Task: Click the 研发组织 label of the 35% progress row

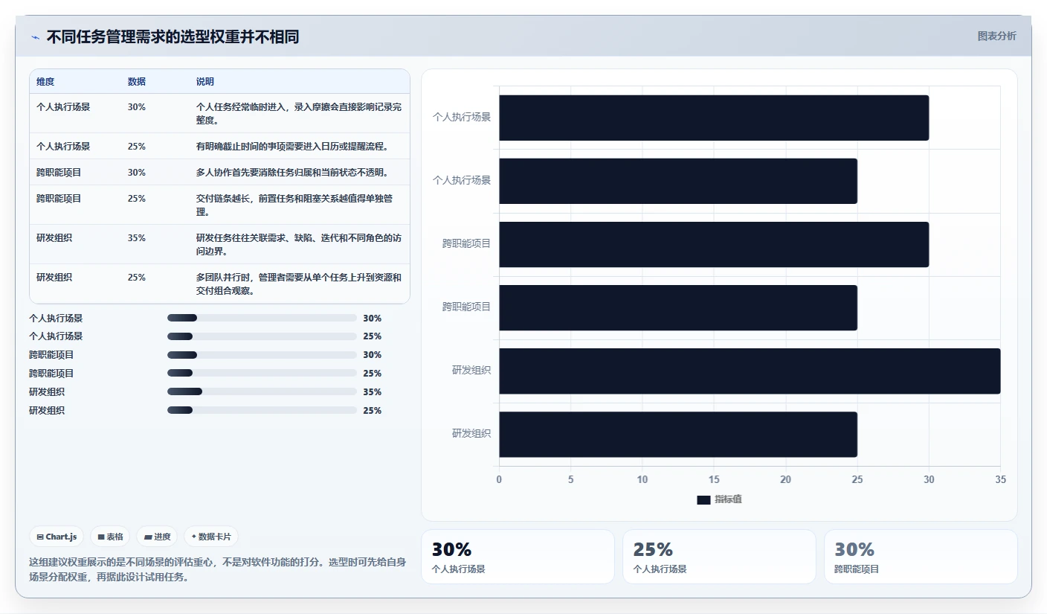Action: tap(47, 392)
